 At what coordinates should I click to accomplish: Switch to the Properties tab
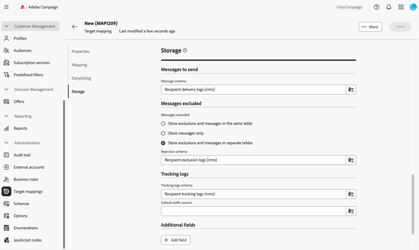tap(80, 52)
